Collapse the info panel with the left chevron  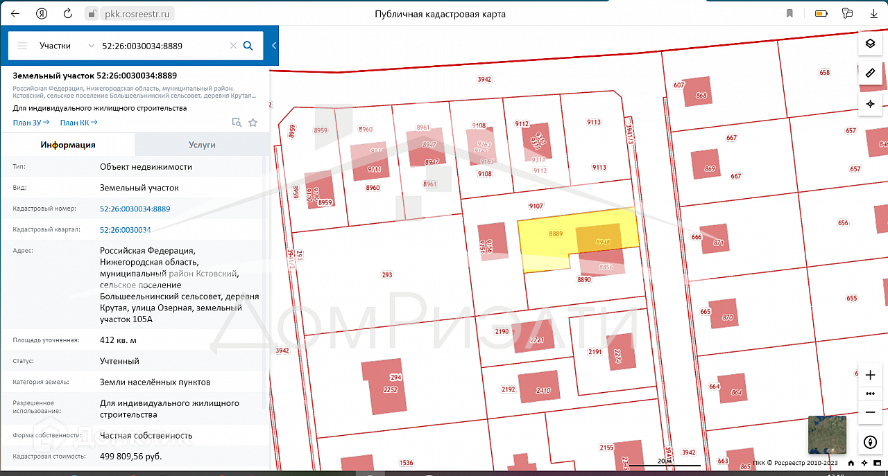[x=274, y=46]
